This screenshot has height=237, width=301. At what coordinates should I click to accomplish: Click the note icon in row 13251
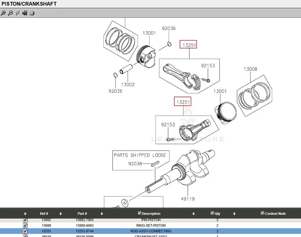tap(25, 231)
